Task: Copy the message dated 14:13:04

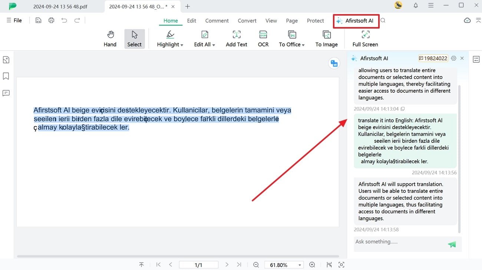Action: pyautogui.click(x=403, y=109)
